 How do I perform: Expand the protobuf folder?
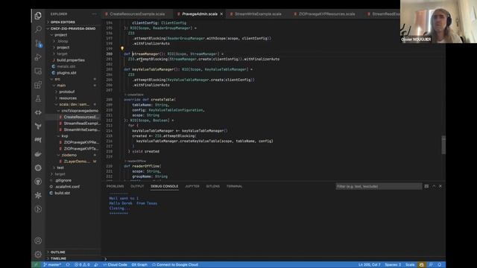point(66,92)
